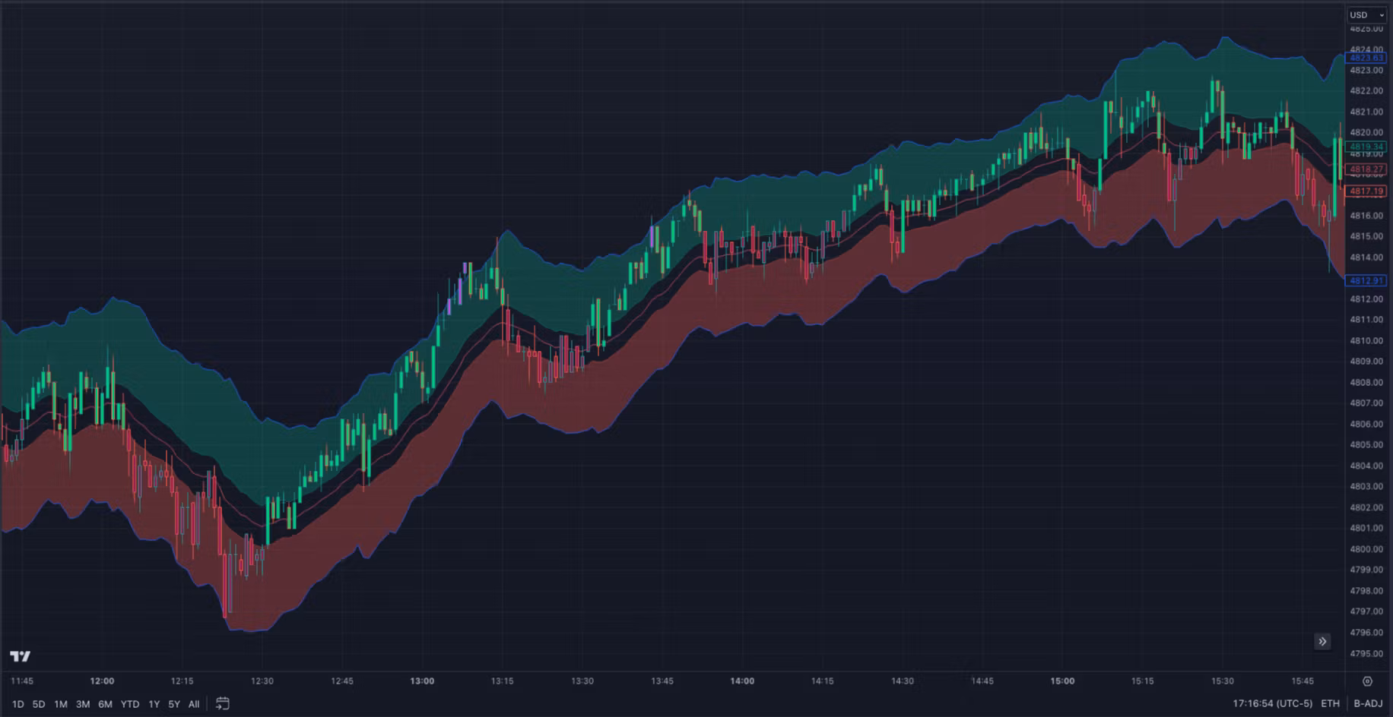Toggle the ETH extended hours session
The image size is (1393, 717).
[x=1330, y=704]
